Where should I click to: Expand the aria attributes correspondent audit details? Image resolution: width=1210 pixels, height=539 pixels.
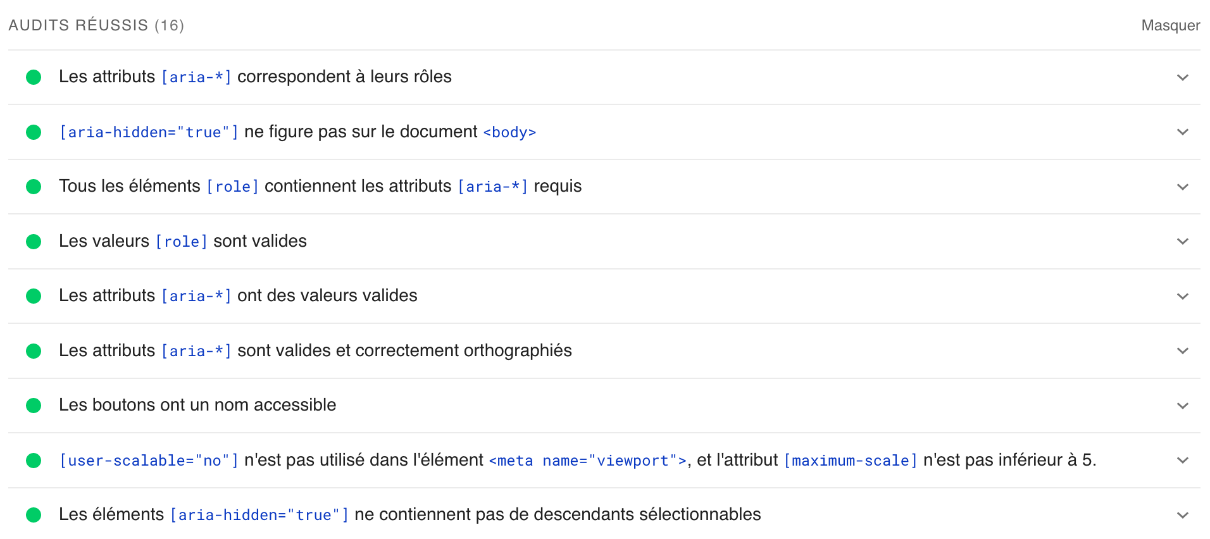[x=1182, y=77]
